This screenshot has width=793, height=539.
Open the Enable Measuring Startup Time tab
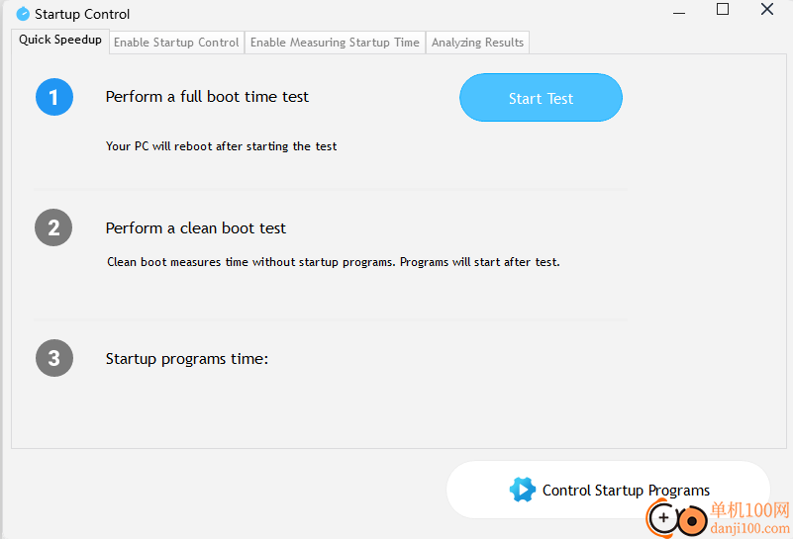(335, 43)
